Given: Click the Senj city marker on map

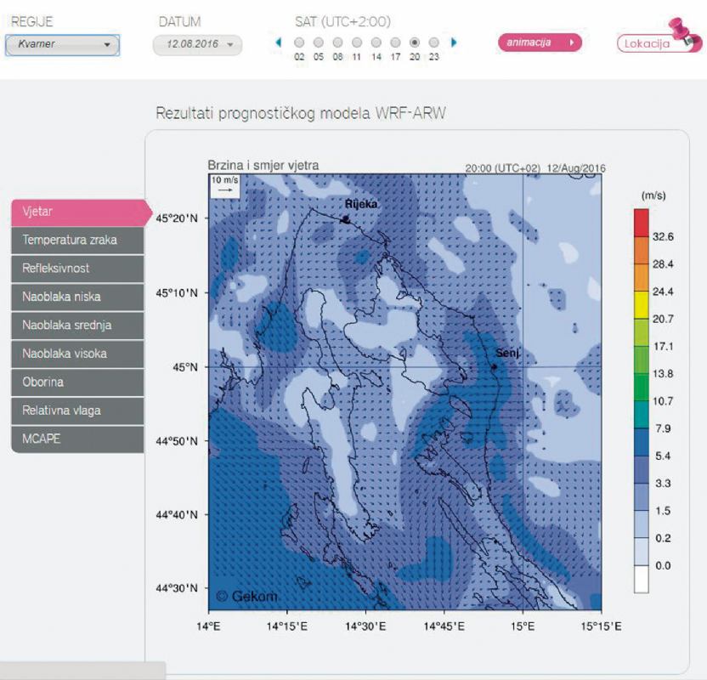Looking at the screenshot, I should pyautogui.click(x=494, y=367).
